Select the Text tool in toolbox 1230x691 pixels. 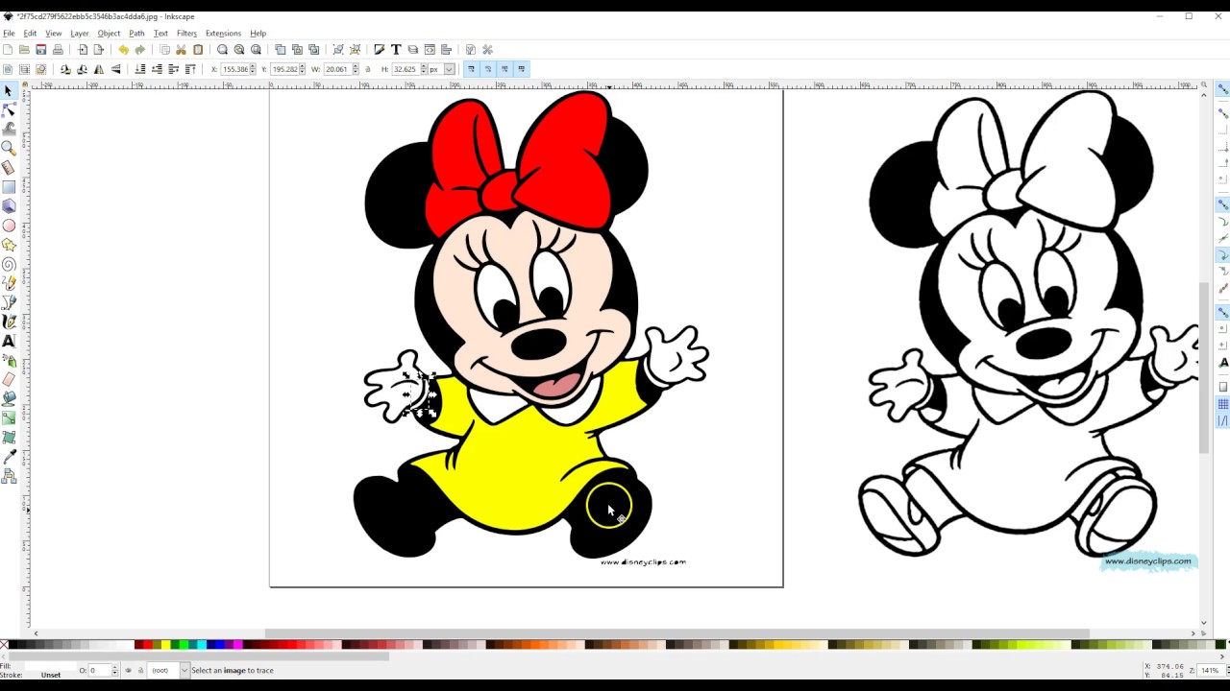[x=9, y=342]
